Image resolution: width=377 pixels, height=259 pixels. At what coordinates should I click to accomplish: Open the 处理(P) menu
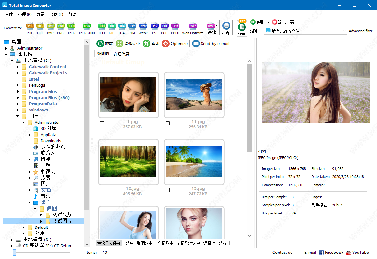pyautogui.click(x=25, y=14)
